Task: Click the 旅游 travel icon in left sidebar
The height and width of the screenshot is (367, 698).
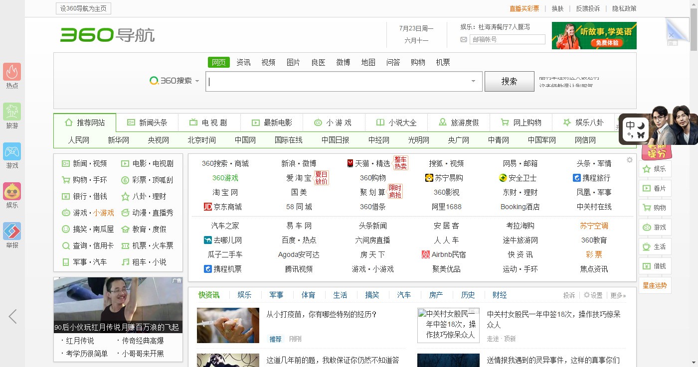Action: click(x=11, y=113)
